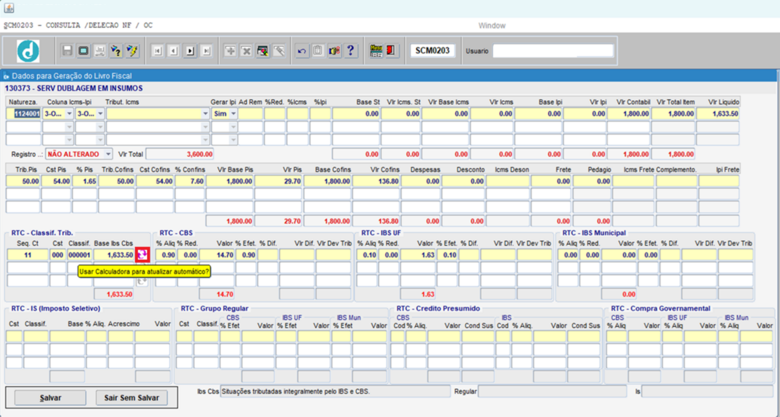Click the CBS % Aliq field 0.90

(x=166, y=255)
